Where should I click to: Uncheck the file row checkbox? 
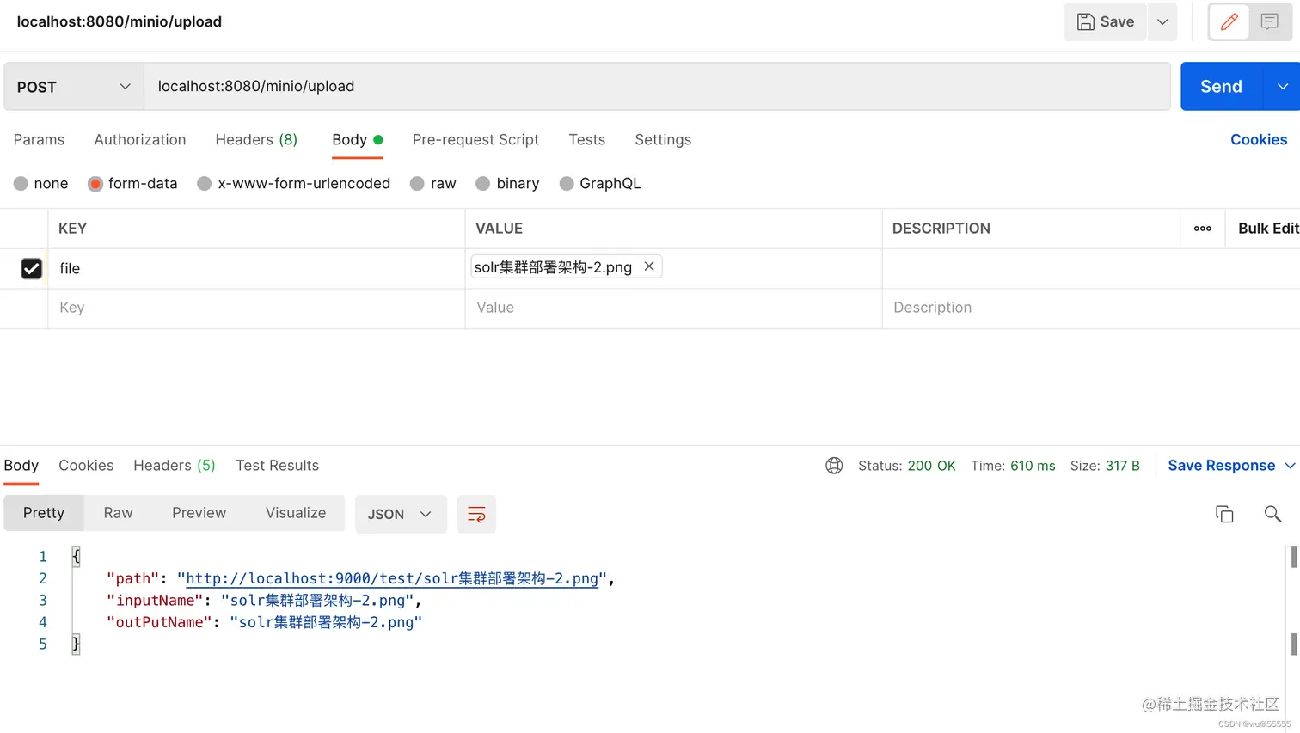pyautogui.click(x=31, y=269)
